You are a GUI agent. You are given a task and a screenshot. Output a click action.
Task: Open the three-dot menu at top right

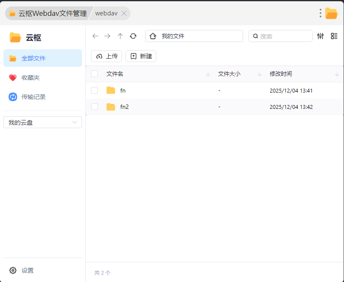tap(320, 13)
